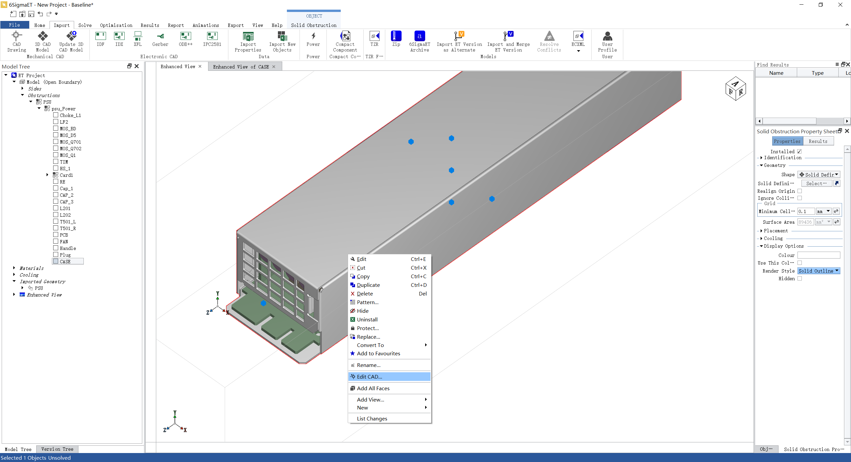Switch to the Solve ribbon tab
Screen dimensions: 851x462
coord(85,25)
